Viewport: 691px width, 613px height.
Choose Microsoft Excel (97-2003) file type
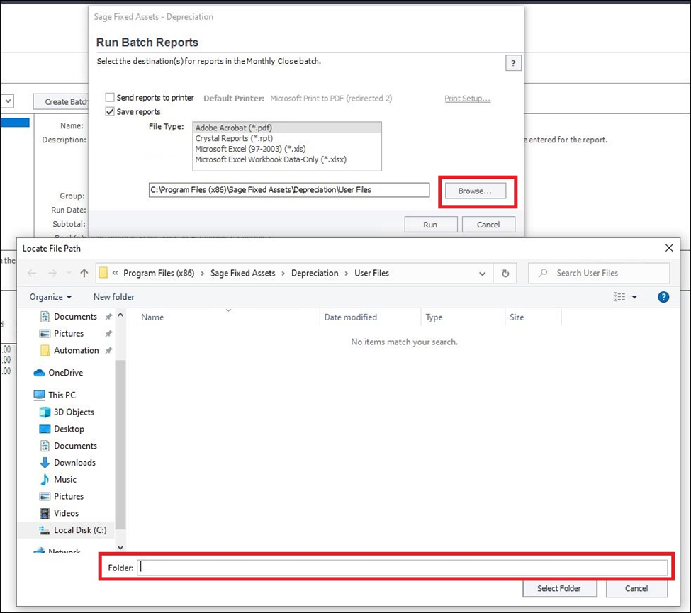(x=250, y=149)
